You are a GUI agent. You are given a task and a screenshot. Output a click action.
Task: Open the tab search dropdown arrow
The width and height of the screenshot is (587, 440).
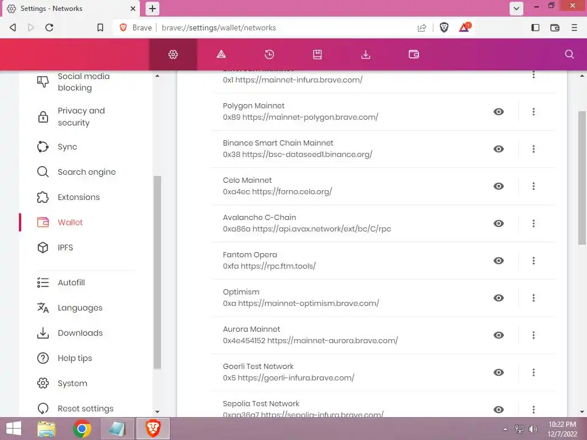pyautogui.click(x=516, y=9)
